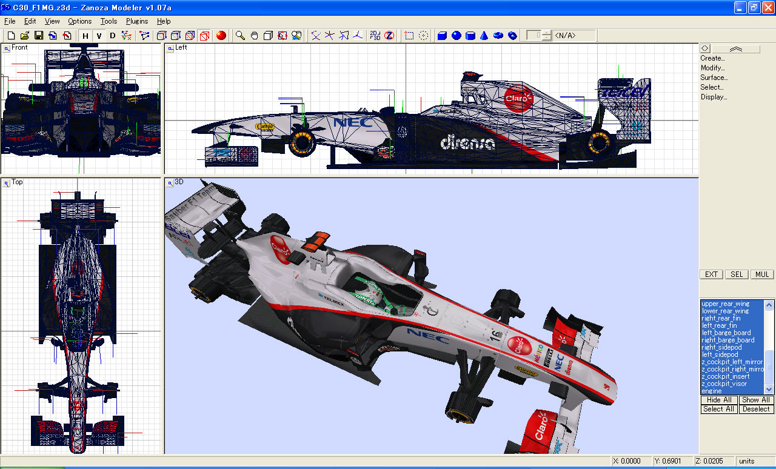
Task: Click the red sphere render icon
Action: (x=221, y=36)
